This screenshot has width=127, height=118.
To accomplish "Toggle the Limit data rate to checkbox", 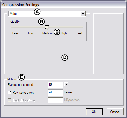I will [10, 100].
